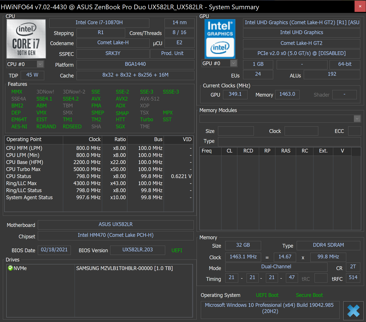The width and height of the screenshot is (366, 322).
Task: Click the Ext. column header
Action: pyautogui.click(x=323, y=151)
